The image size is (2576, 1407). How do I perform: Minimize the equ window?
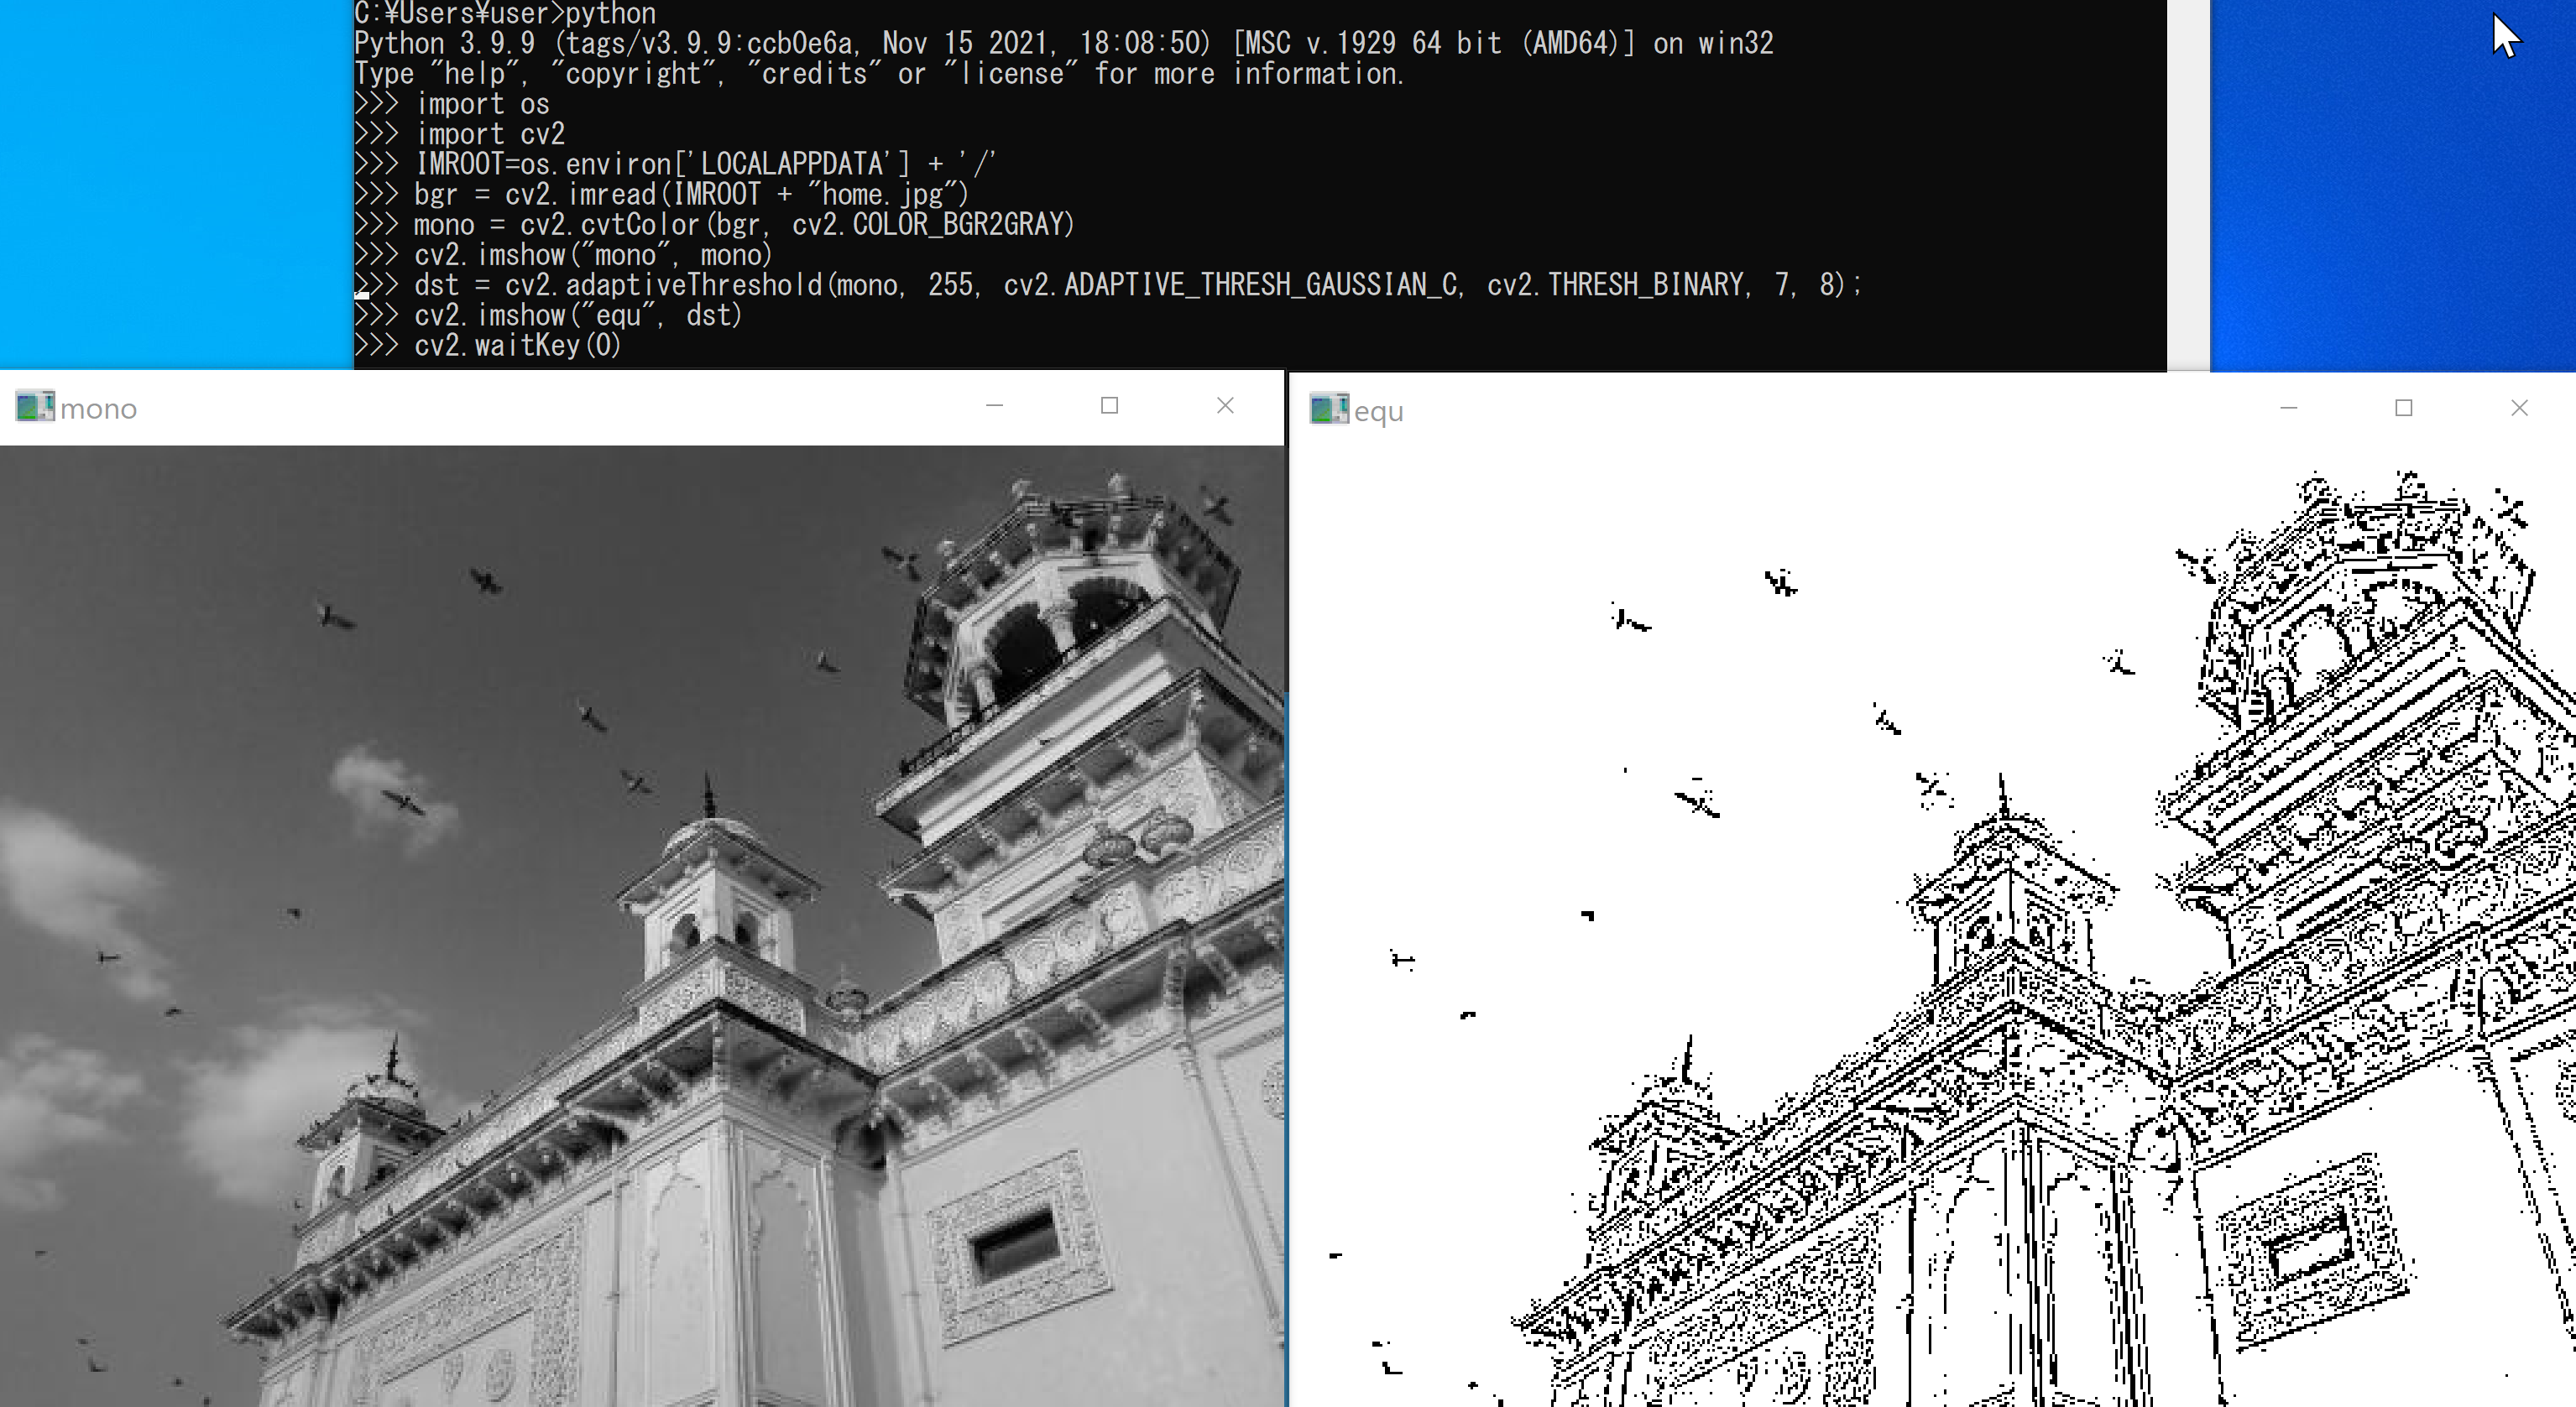tap(2289, 408)
